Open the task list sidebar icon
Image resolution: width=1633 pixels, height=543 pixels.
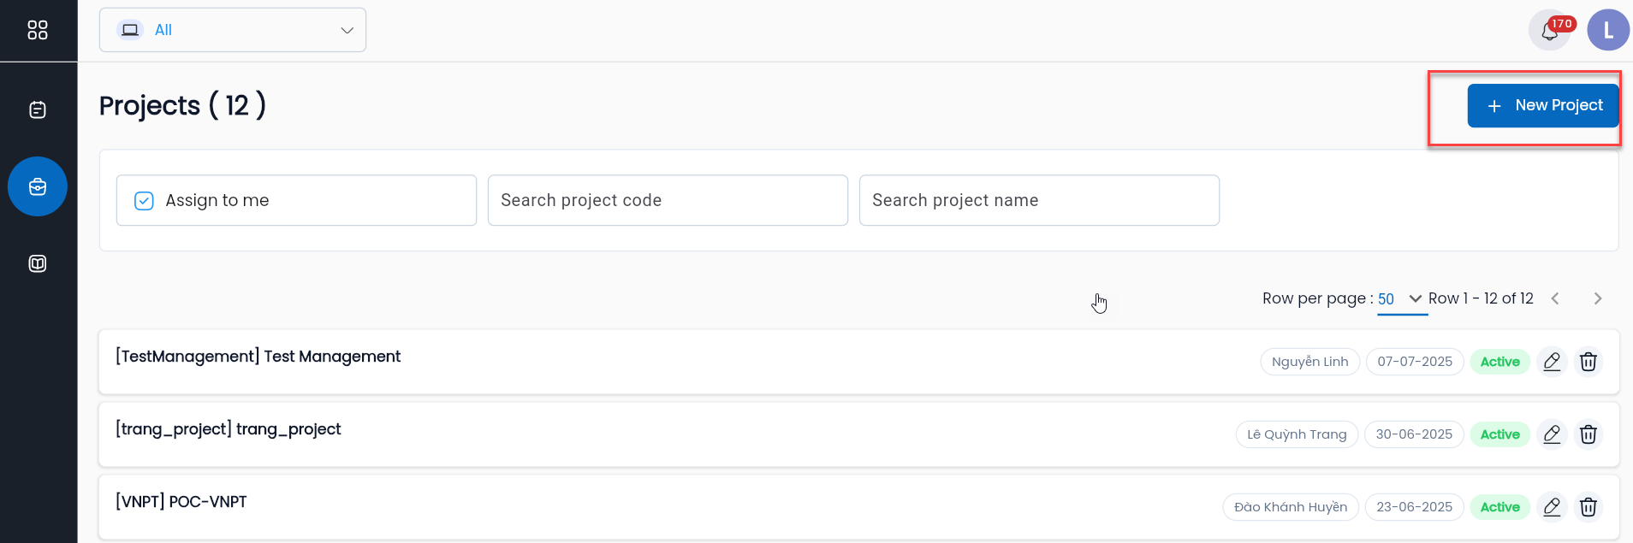point(38,109)
